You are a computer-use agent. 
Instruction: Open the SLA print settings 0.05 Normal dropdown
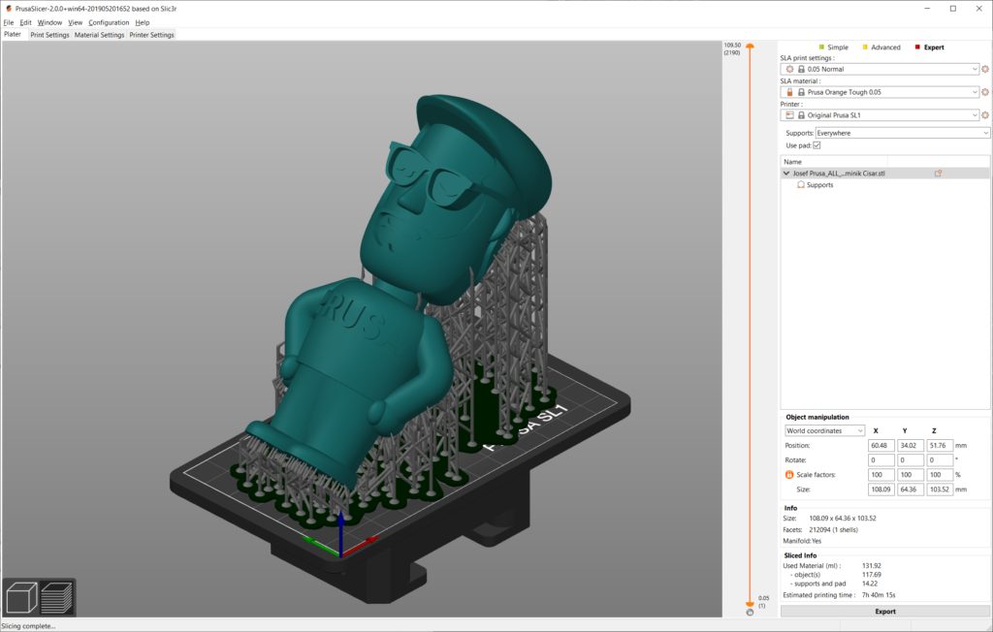point(880,69)
